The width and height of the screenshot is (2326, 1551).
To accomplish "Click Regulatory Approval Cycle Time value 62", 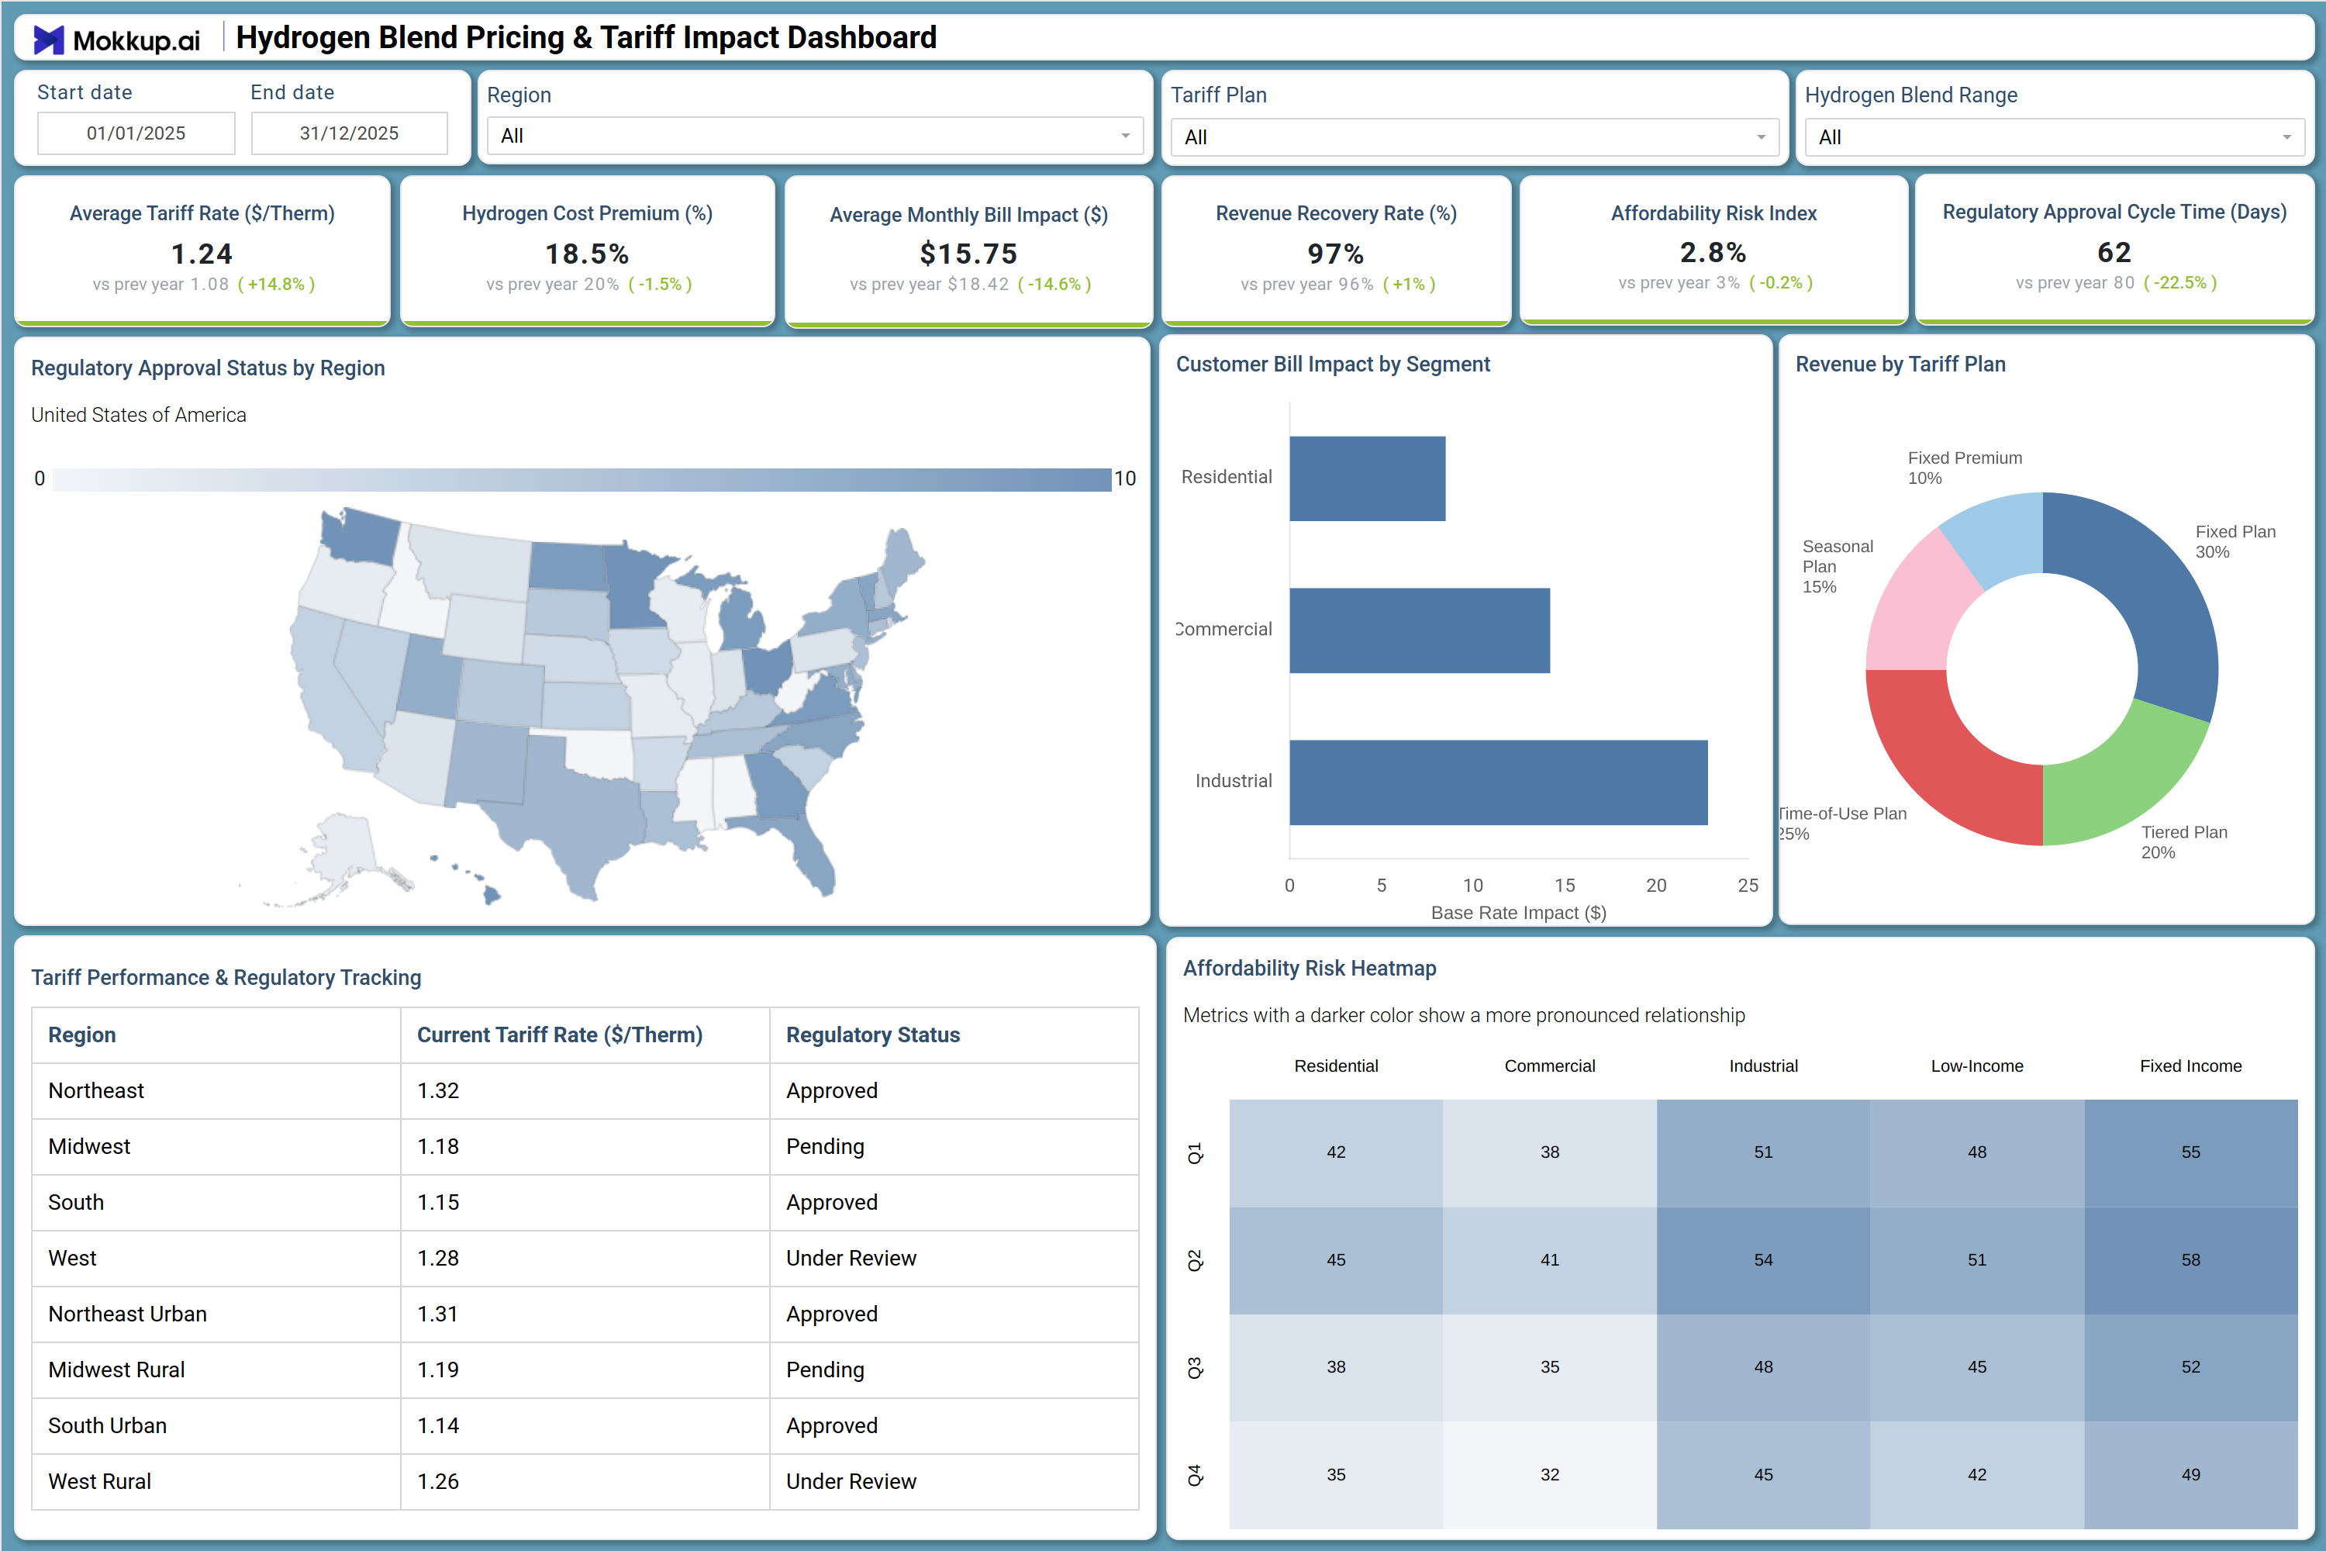I will [2114, 252].
